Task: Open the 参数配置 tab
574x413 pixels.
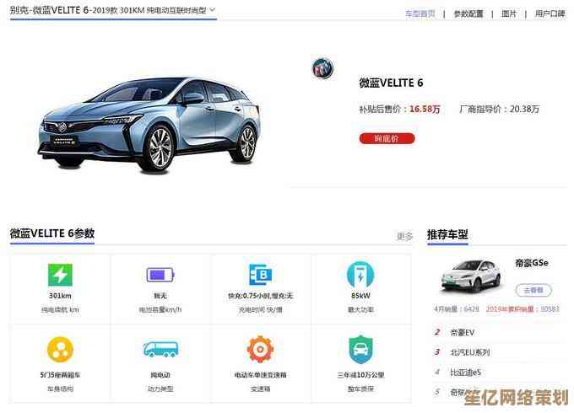Action: 468,13
